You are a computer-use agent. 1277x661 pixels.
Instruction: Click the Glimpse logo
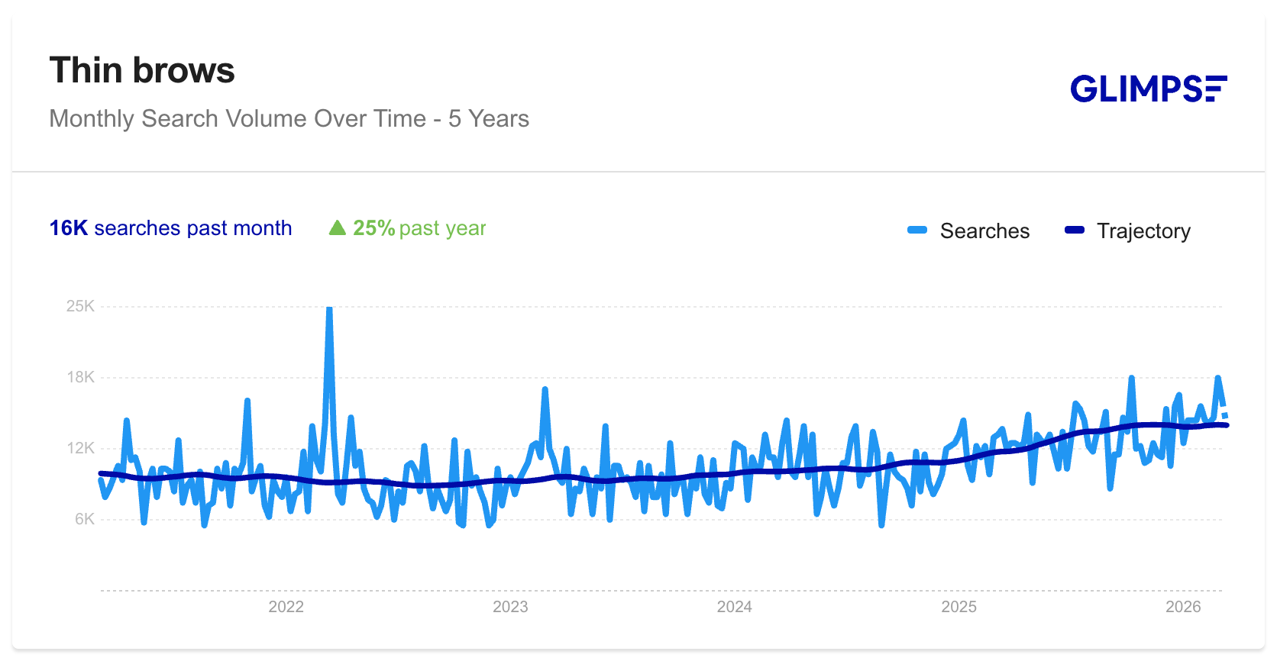(1148, 89)
